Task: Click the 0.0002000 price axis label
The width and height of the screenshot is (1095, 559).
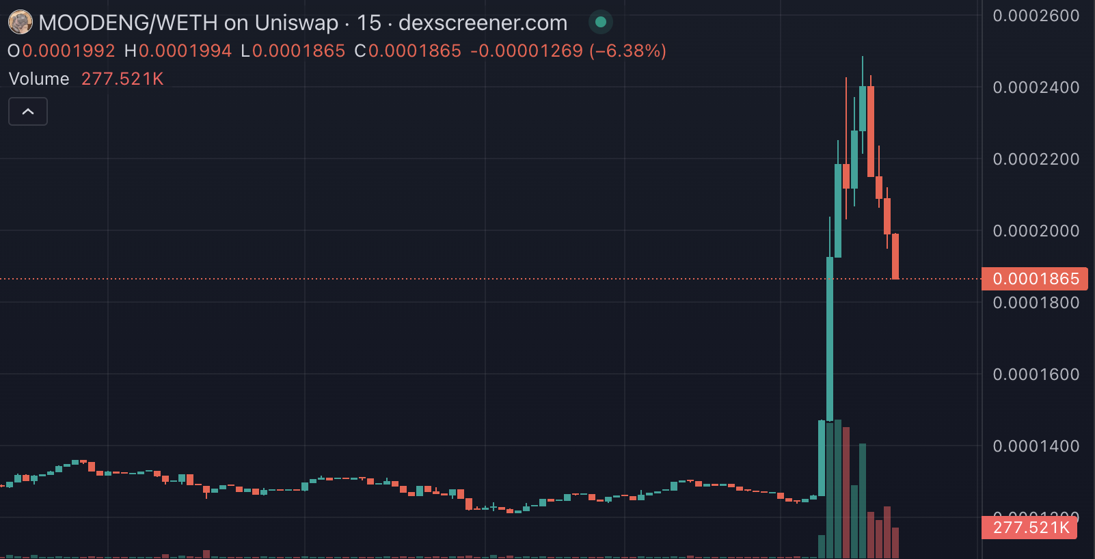Action: (x=1036, y=231)
